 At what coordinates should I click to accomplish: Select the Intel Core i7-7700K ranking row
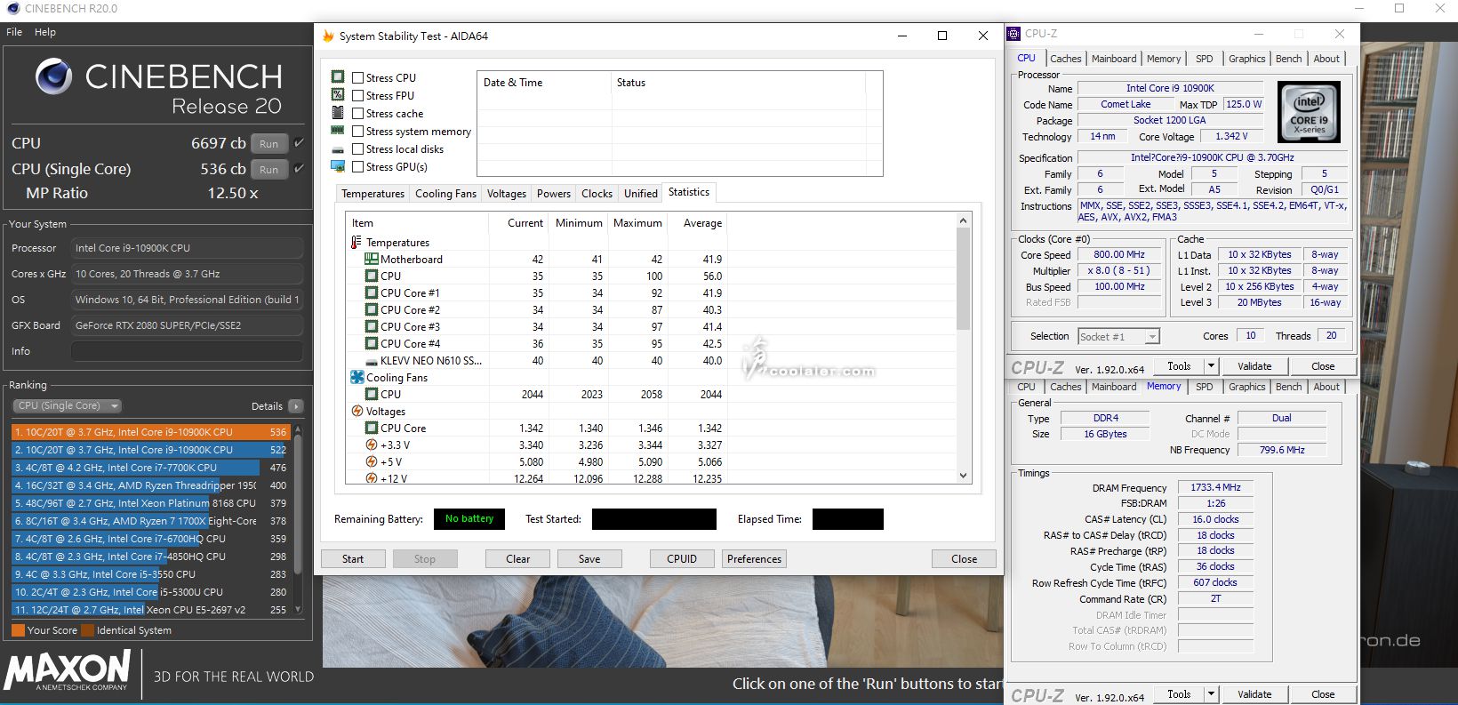coord(150,468)
